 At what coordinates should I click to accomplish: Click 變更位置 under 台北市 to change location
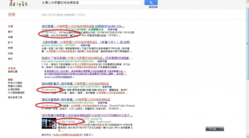[x=13, y=71]
